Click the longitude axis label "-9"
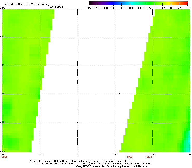192x168 pixels. [77, 155]
